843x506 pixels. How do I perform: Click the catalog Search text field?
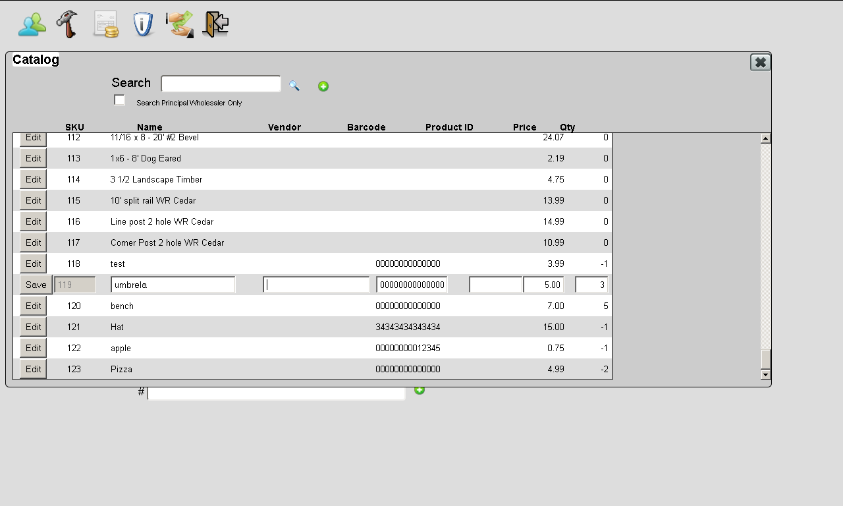pos(221,84)
